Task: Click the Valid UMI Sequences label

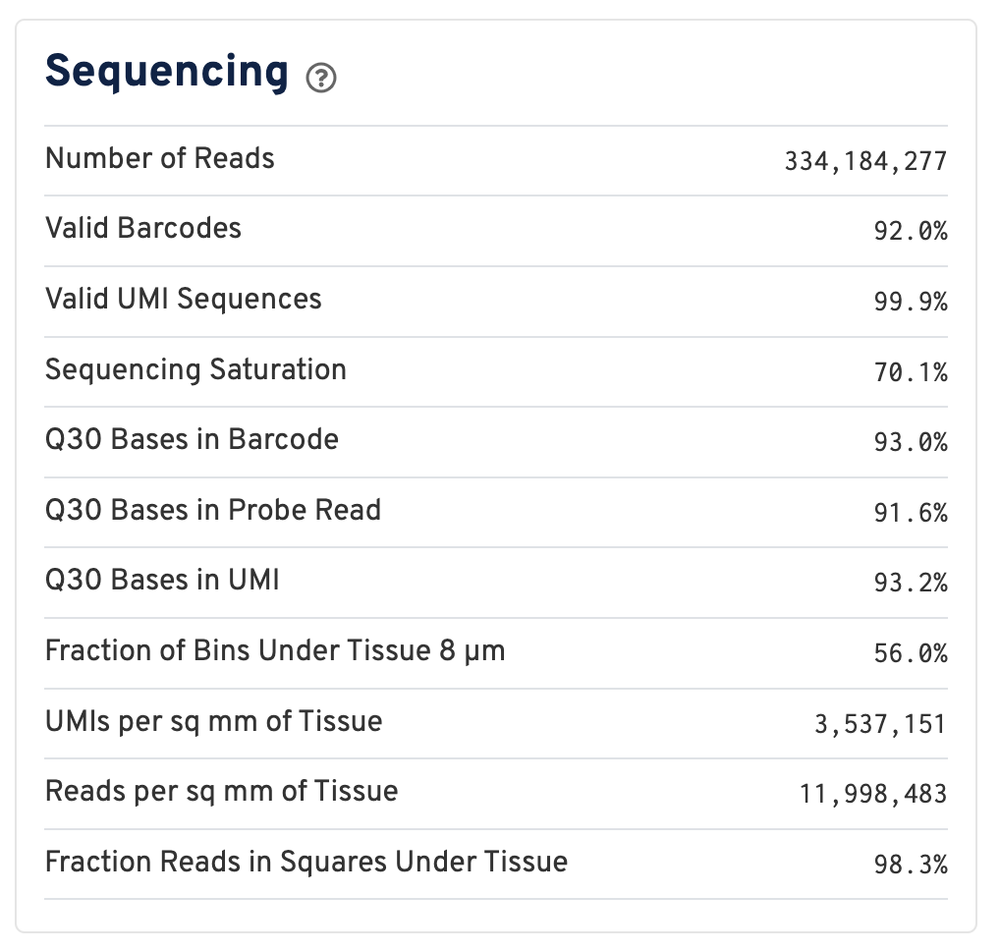Action: coord(184,299)
